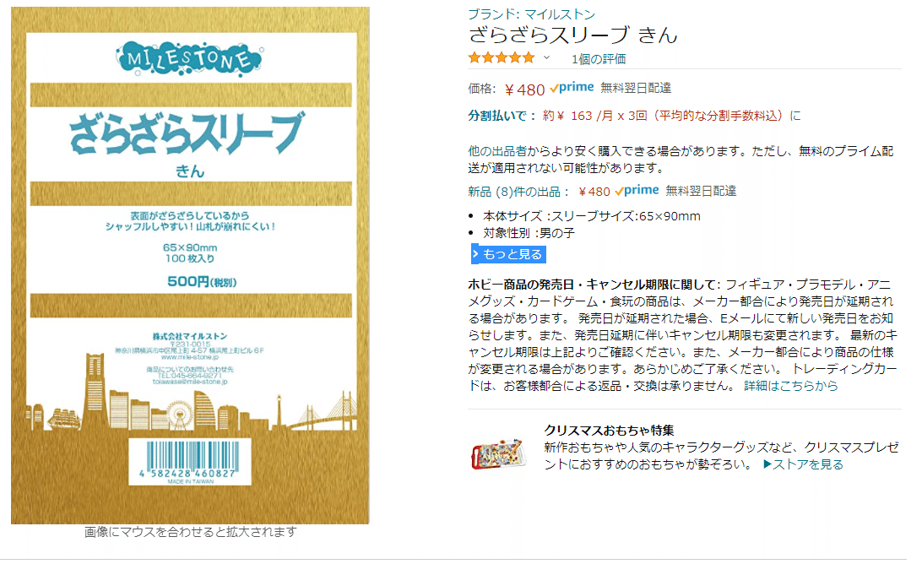
Task: Click the クリスマスおもちゃ特集 toy thumbnail image
Action: (497, 454)
